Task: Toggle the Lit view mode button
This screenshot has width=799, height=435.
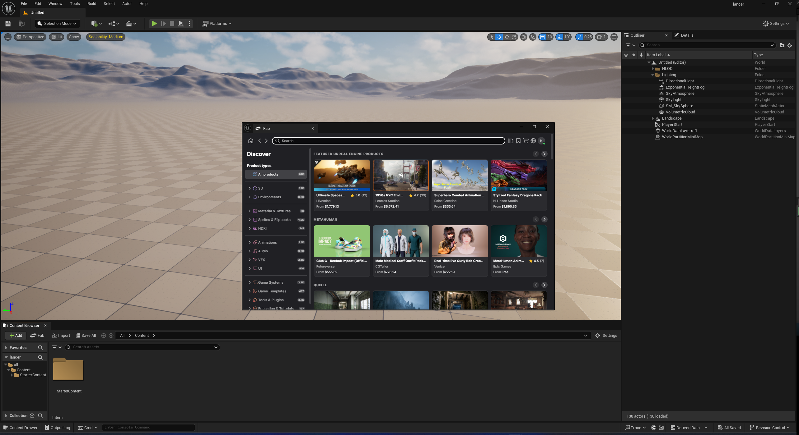Action: [57, 37]
